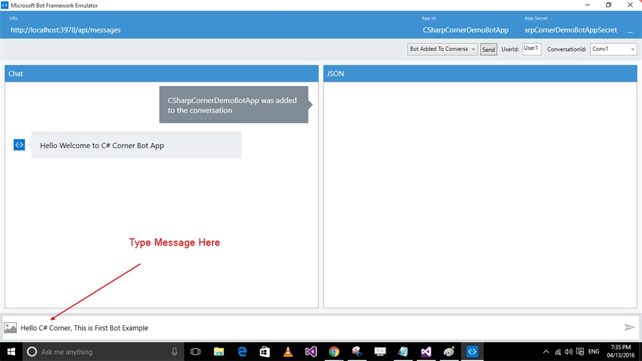Click the URL field showing localhost:3978
The image size is (642, 361).
click(65, 30)
